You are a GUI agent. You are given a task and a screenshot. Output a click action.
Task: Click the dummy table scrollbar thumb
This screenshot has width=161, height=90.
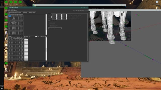click(x=46, y=50)
